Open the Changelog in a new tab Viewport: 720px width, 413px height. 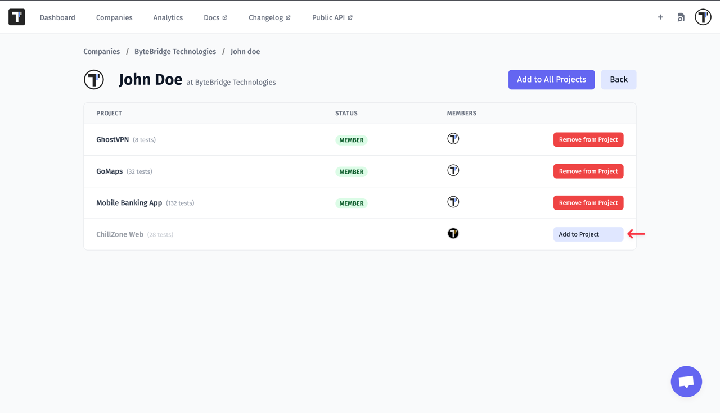pyautogui.click(x=269, y=17)
